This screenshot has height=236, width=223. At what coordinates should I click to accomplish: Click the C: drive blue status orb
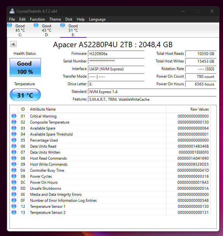(x=9, y=25)
